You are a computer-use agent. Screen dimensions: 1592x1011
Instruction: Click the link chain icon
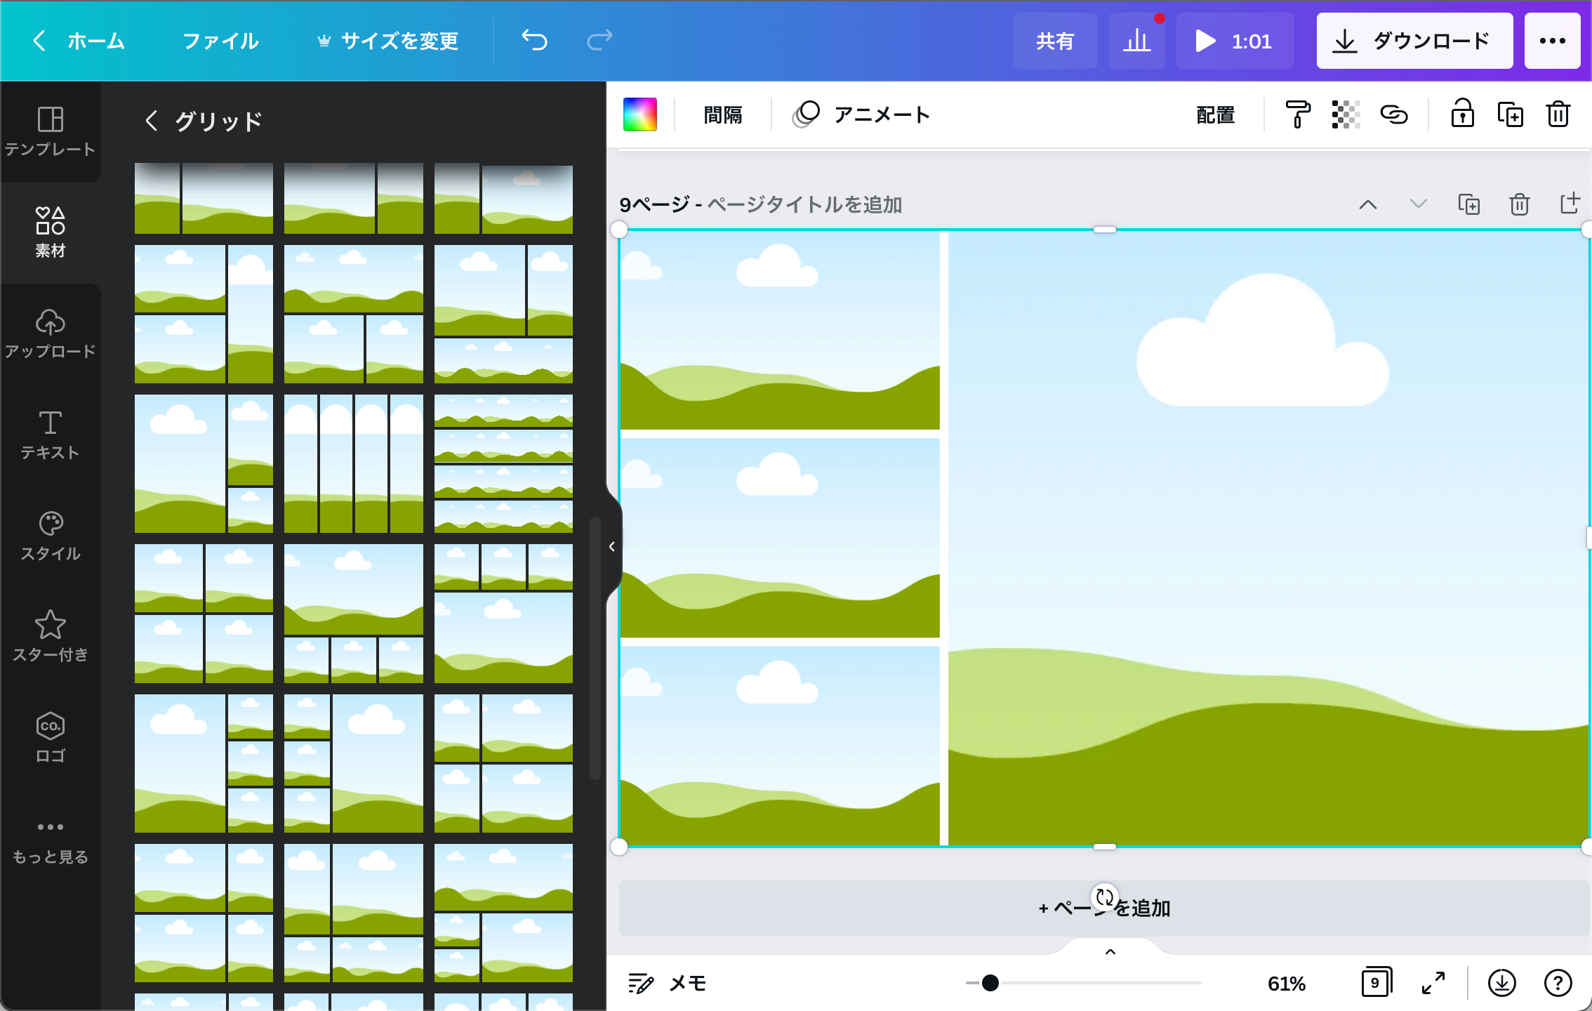[1394, 114]
